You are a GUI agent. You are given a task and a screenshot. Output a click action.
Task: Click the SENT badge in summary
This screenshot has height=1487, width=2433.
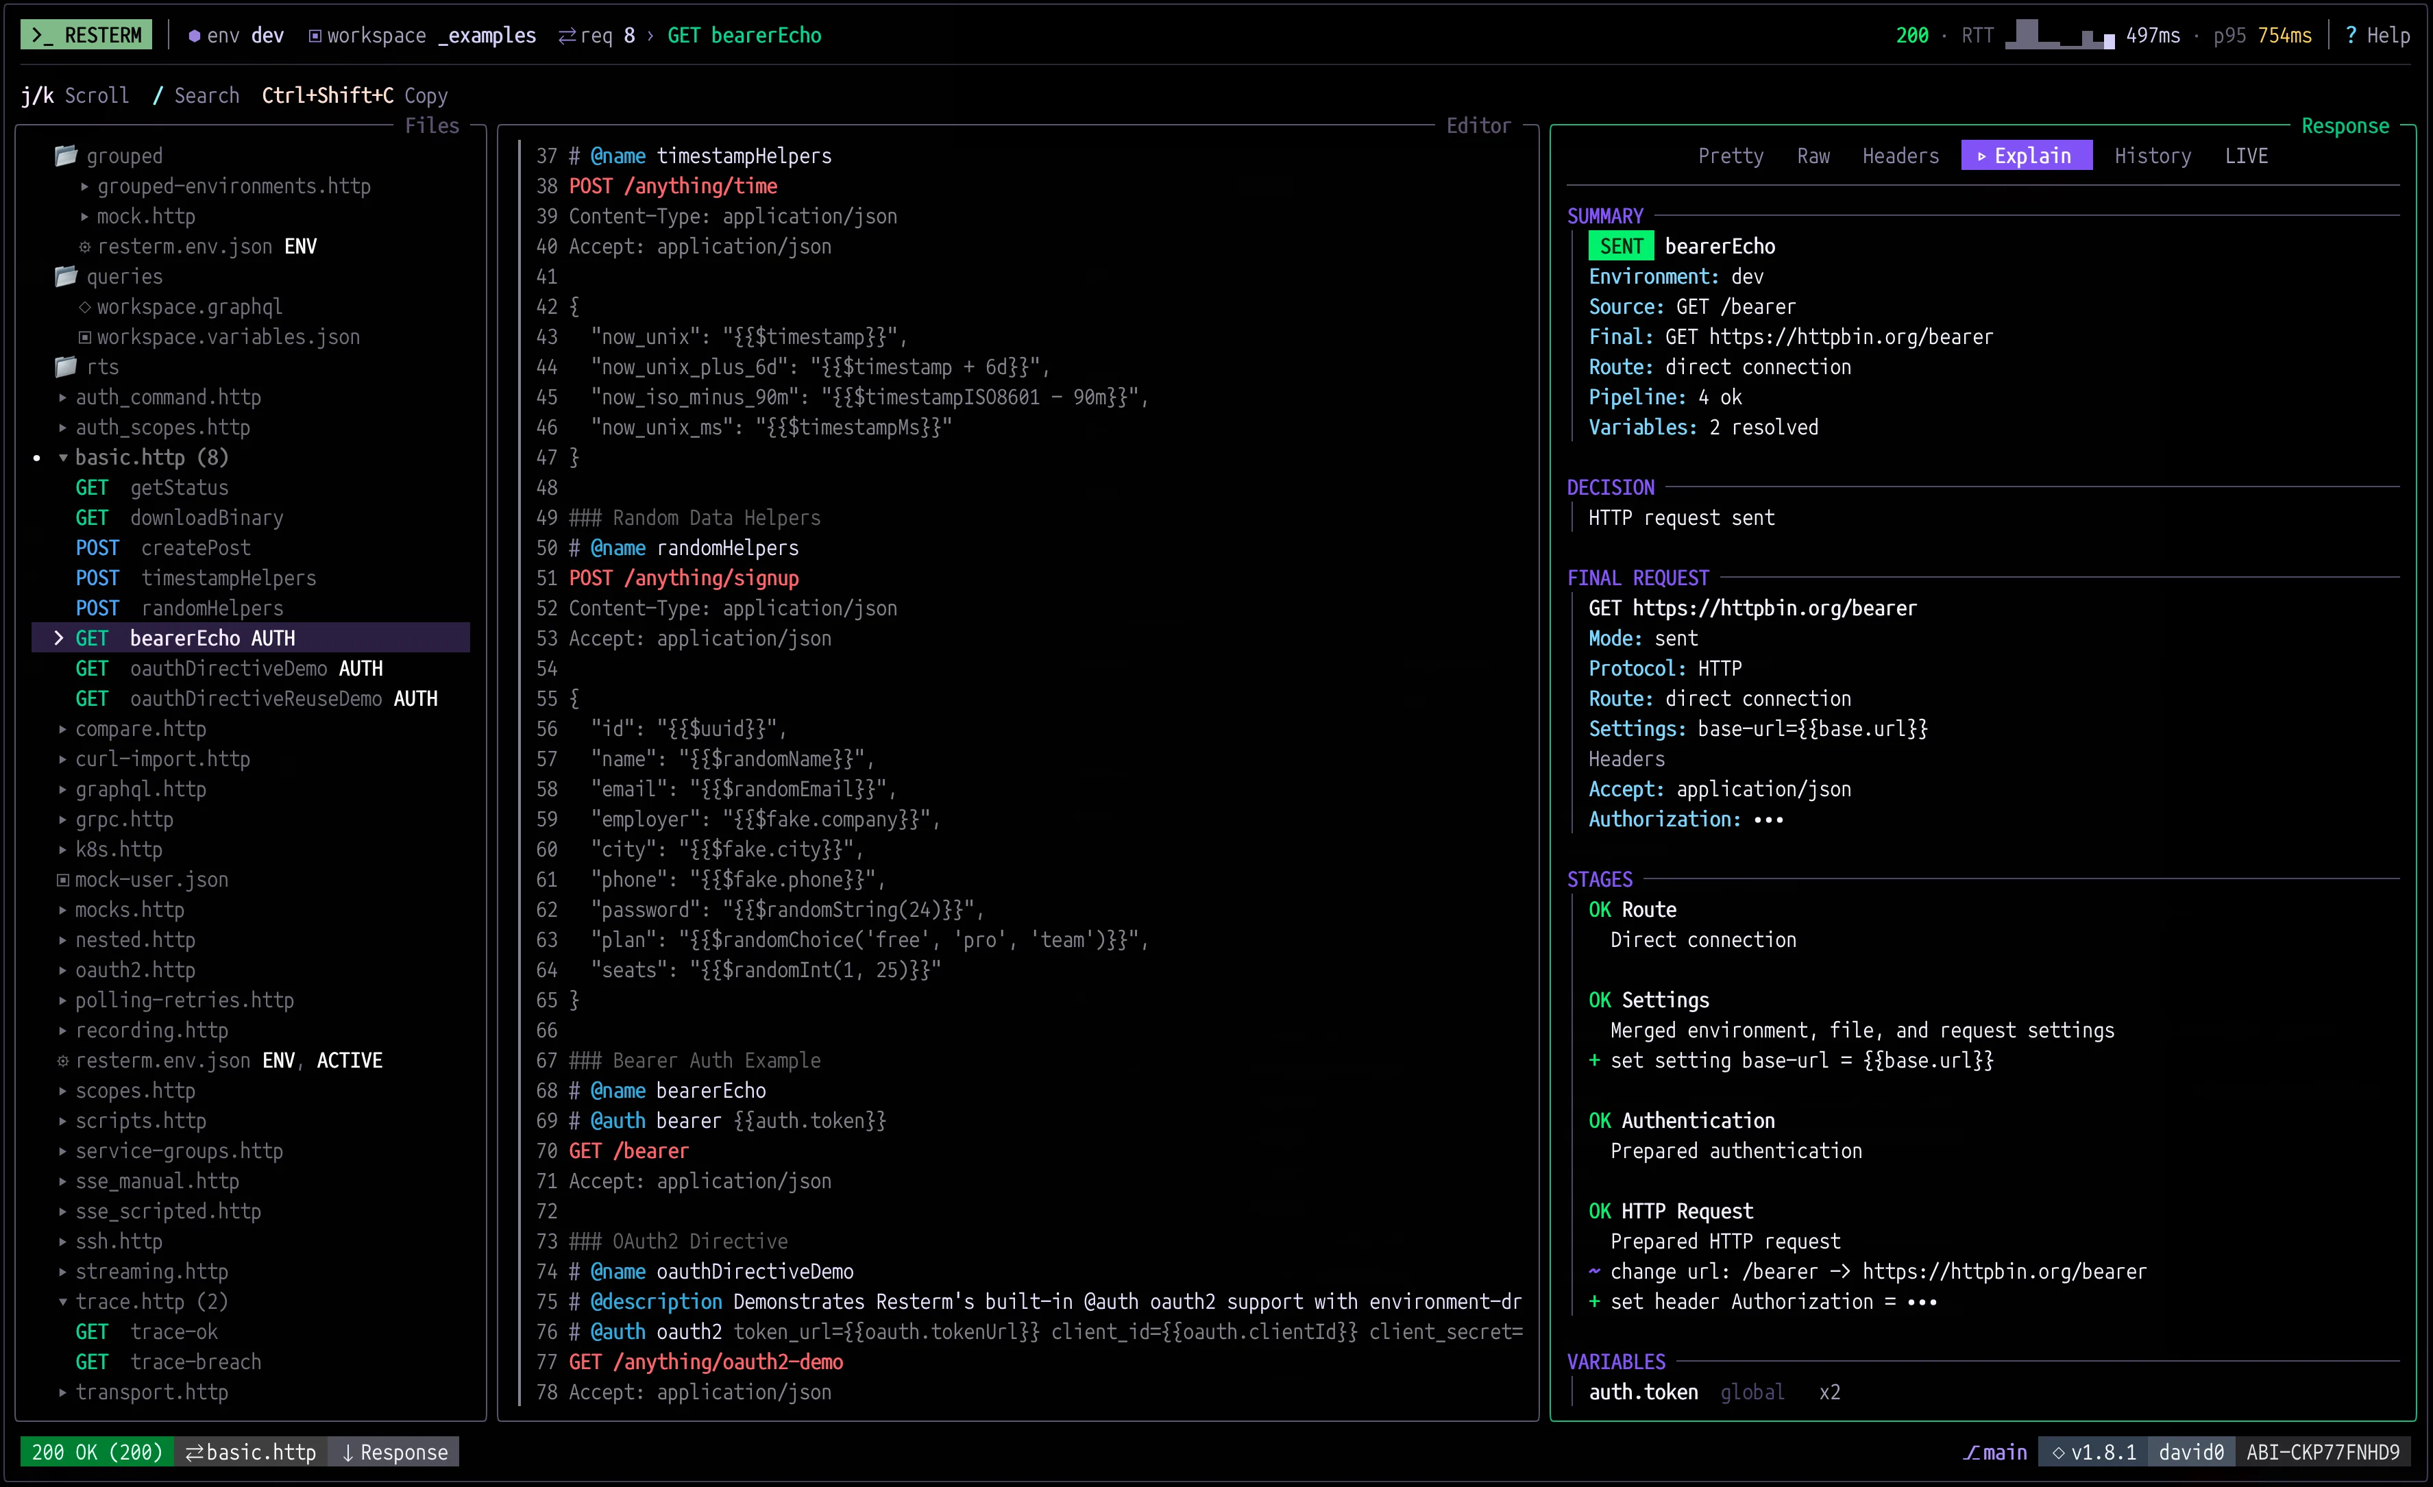(1622, 247)
